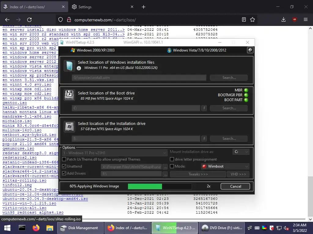Open the gentoo.iso link

coord(15,103)
